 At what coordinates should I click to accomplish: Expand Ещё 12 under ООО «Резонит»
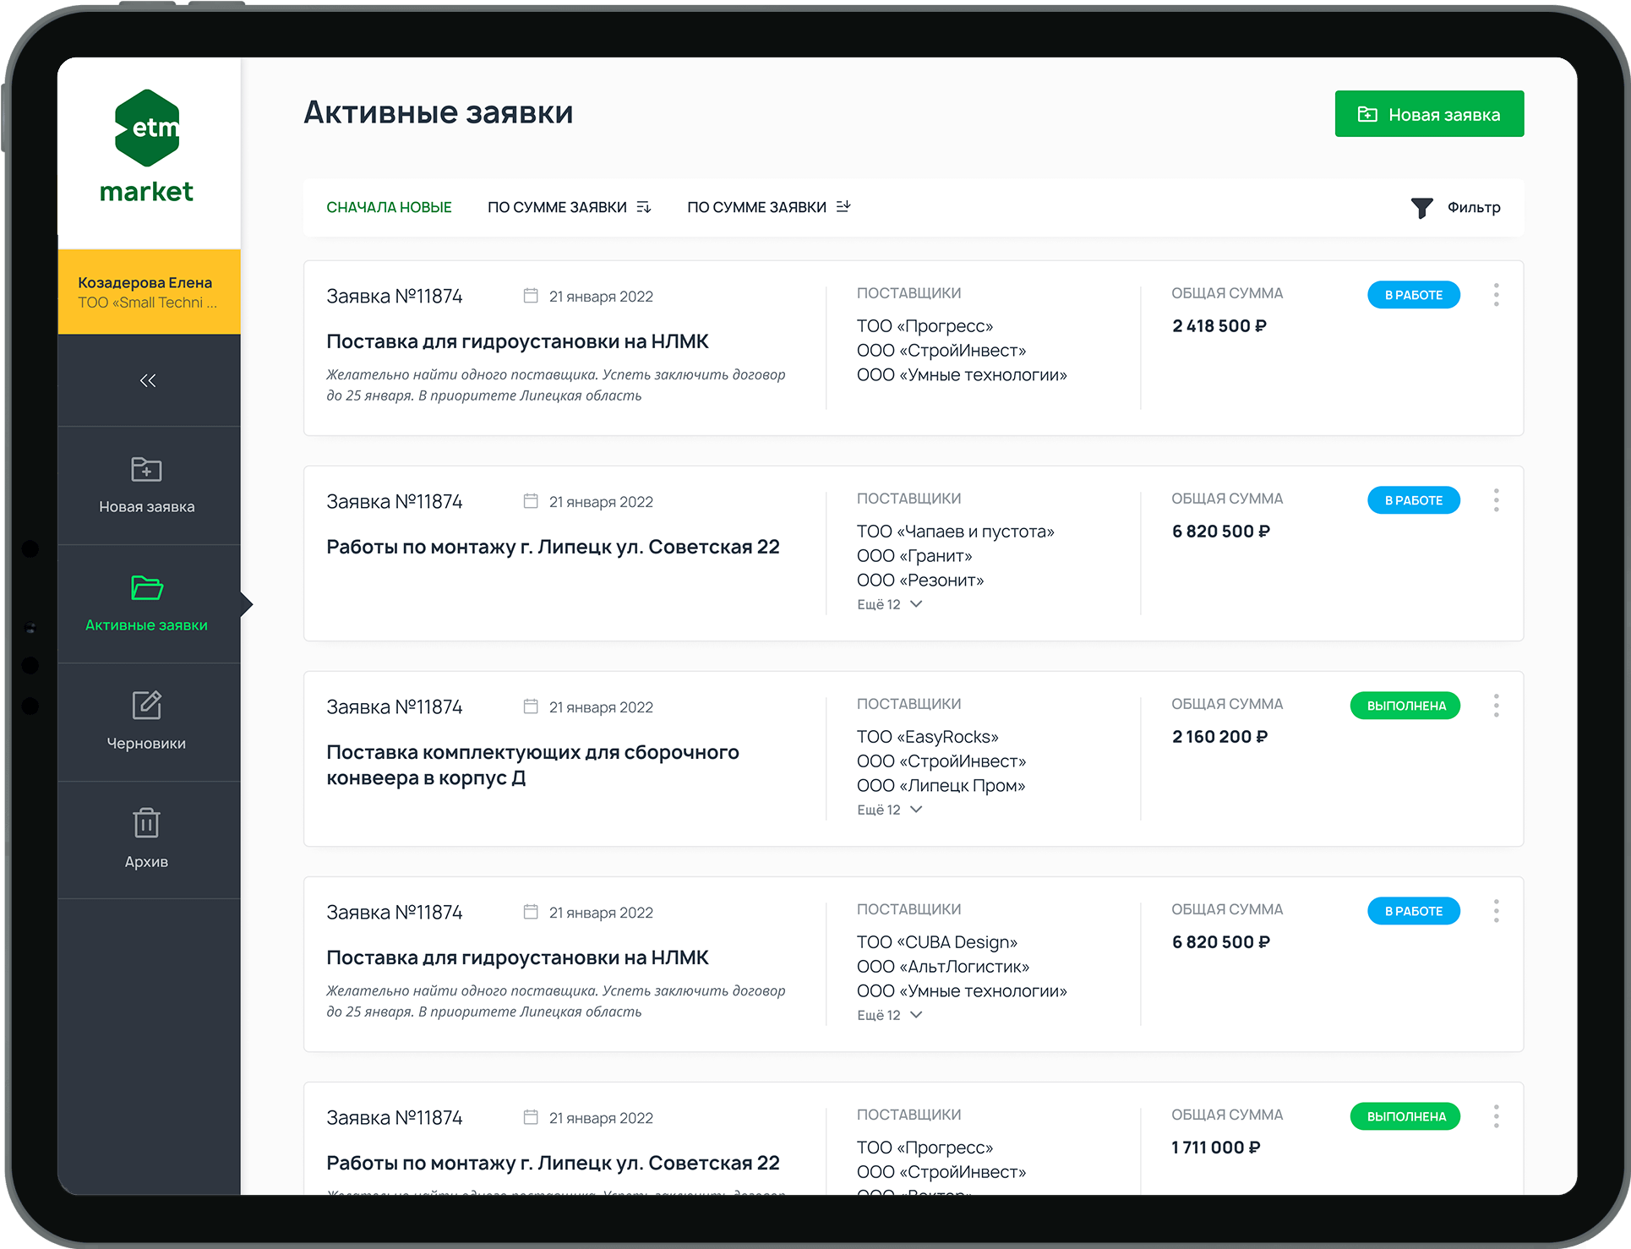pyautogui.click(x=889, y=604)
